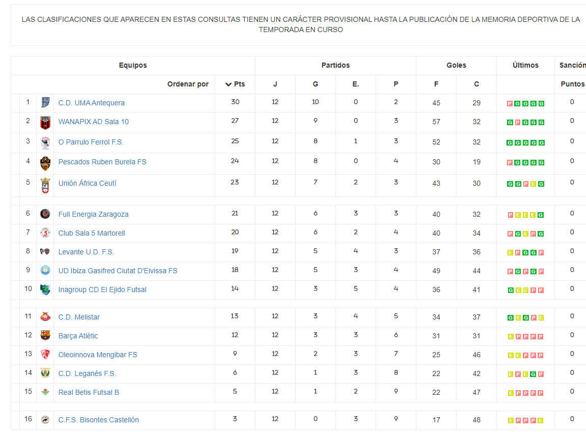Sort by goals C column header
This screenshot has height=434, width=586.
pyautogui.click(x=476, y=84)
